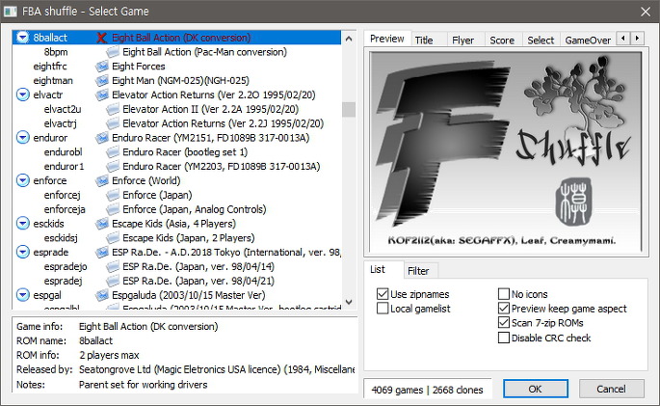660x406 pixels.
Task: Click the icon beside Enduro Racer bootleg set 1
Action: pos(113,152)
